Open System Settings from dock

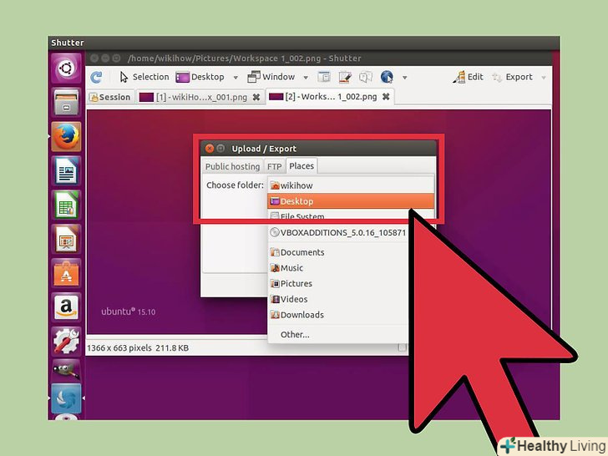[66, 342]
